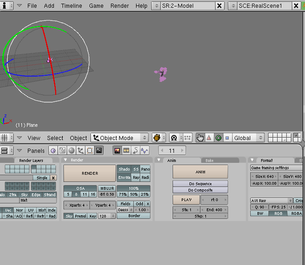Open the SR:2-Model screen browse dropdown
The height and width of the screenshot is (265, 305).
pos(156,6)
